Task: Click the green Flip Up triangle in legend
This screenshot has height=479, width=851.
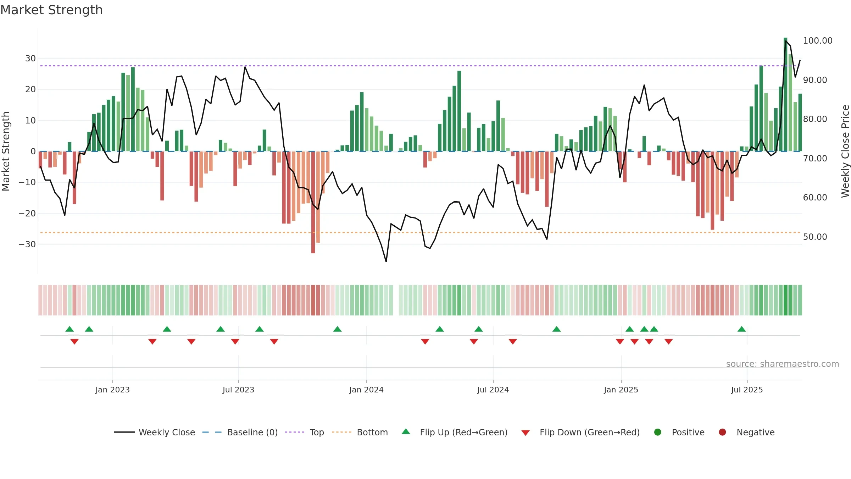Action: coord(406,431)
